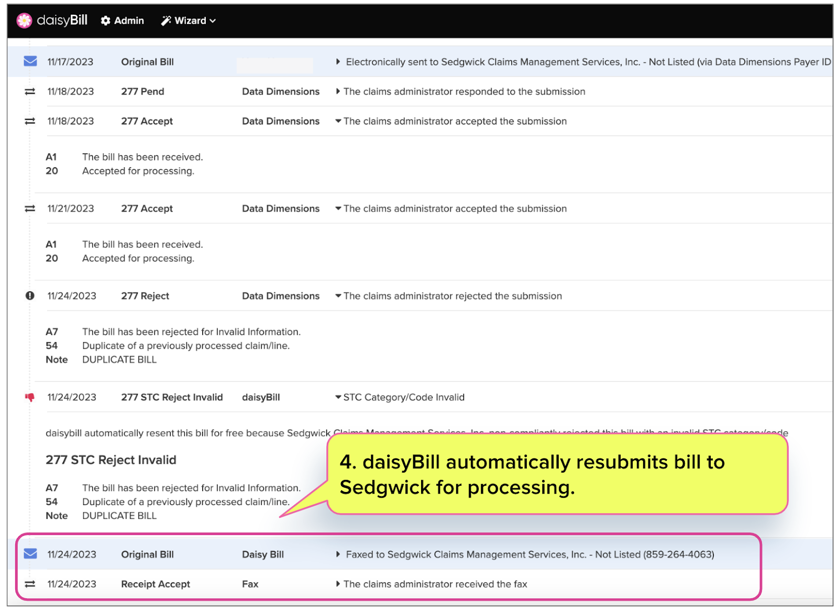
Task: Click the alert icon next to the 277 Reject entry
Action: (30, 295)
